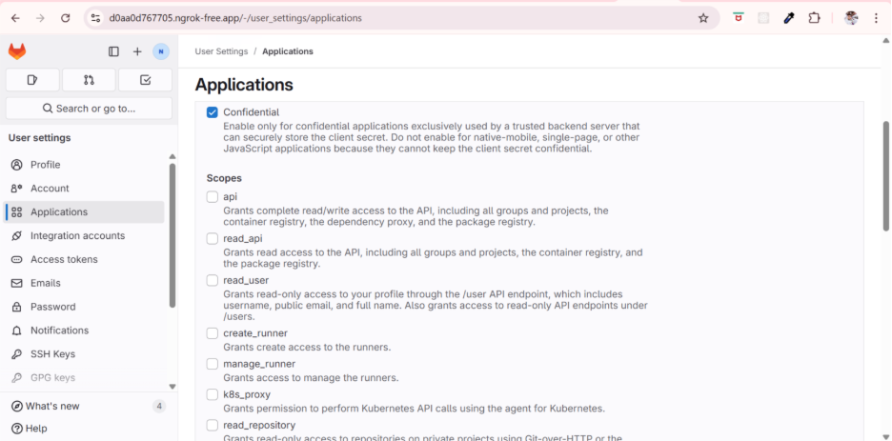Uncheck the Confidential checkbox
892x441 pixels.
pos(213,112)
